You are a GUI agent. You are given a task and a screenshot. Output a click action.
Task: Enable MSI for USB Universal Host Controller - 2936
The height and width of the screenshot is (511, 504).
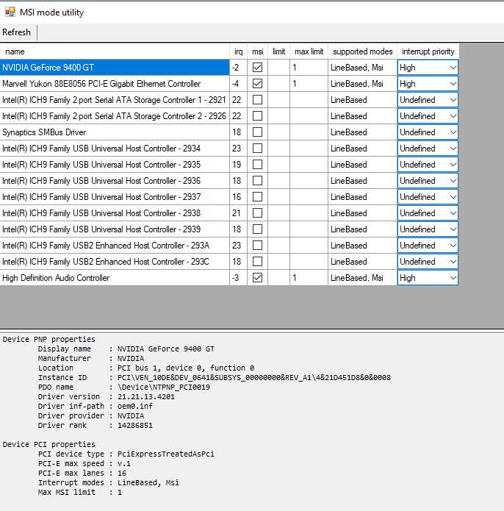click(258, 181)
